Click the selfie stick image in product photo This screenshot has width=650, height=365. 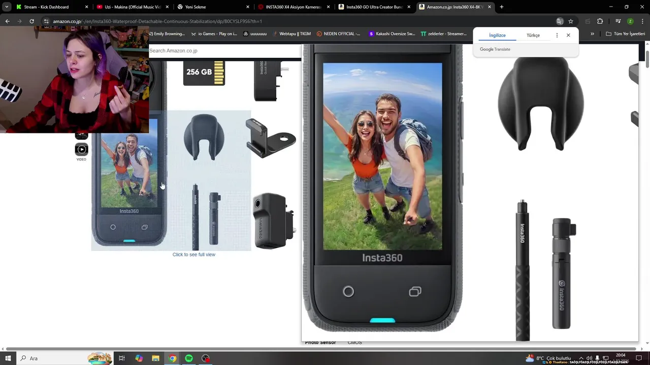[196, 216]
